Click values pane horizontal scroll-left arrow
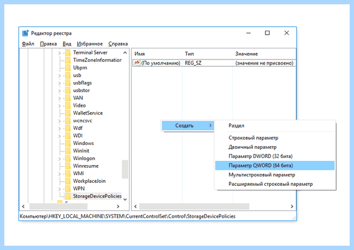Screen dimensions: 354x250 tap(136, 206)
